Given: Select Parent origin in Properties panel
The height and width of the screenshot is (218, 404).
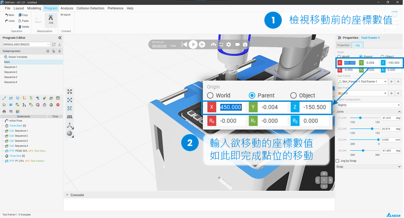Looking at the screenshot, I should click(361, 56).
